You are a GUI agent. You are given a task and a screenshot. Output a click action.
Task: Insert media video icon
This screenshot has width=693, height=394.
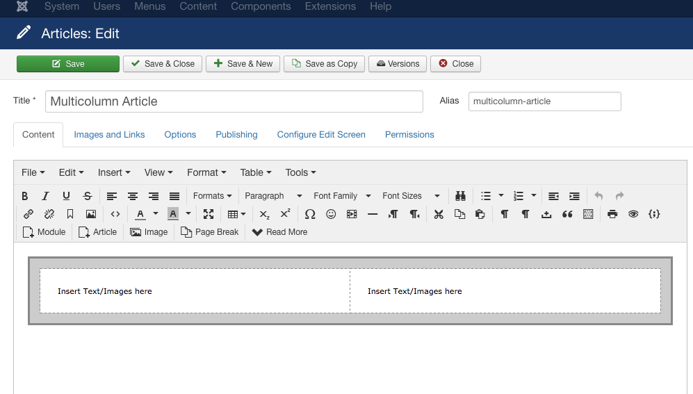pos(352,214)
